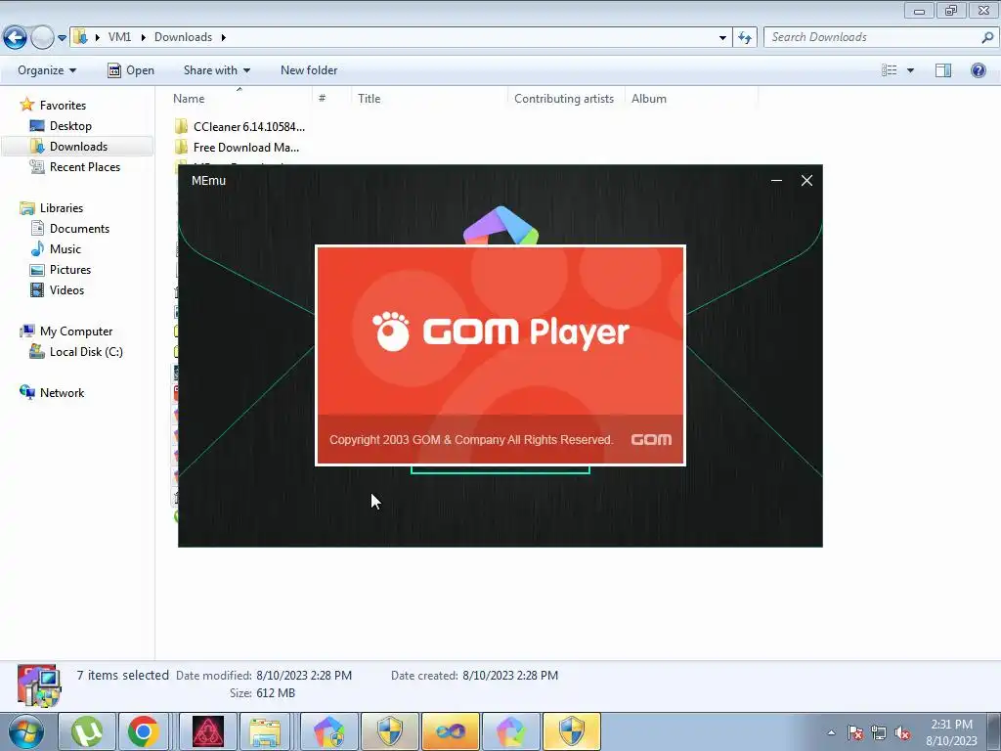The height and width of the screenshot is (751, 1001).
Task: Open the Share with menu
Action: pos(216,70)
